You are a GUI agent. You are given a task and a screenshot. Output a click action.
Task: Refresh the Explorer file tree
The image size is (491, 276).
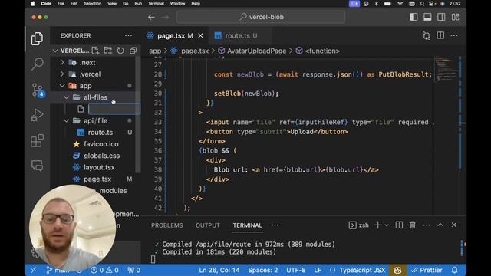(x=120, y=51)
